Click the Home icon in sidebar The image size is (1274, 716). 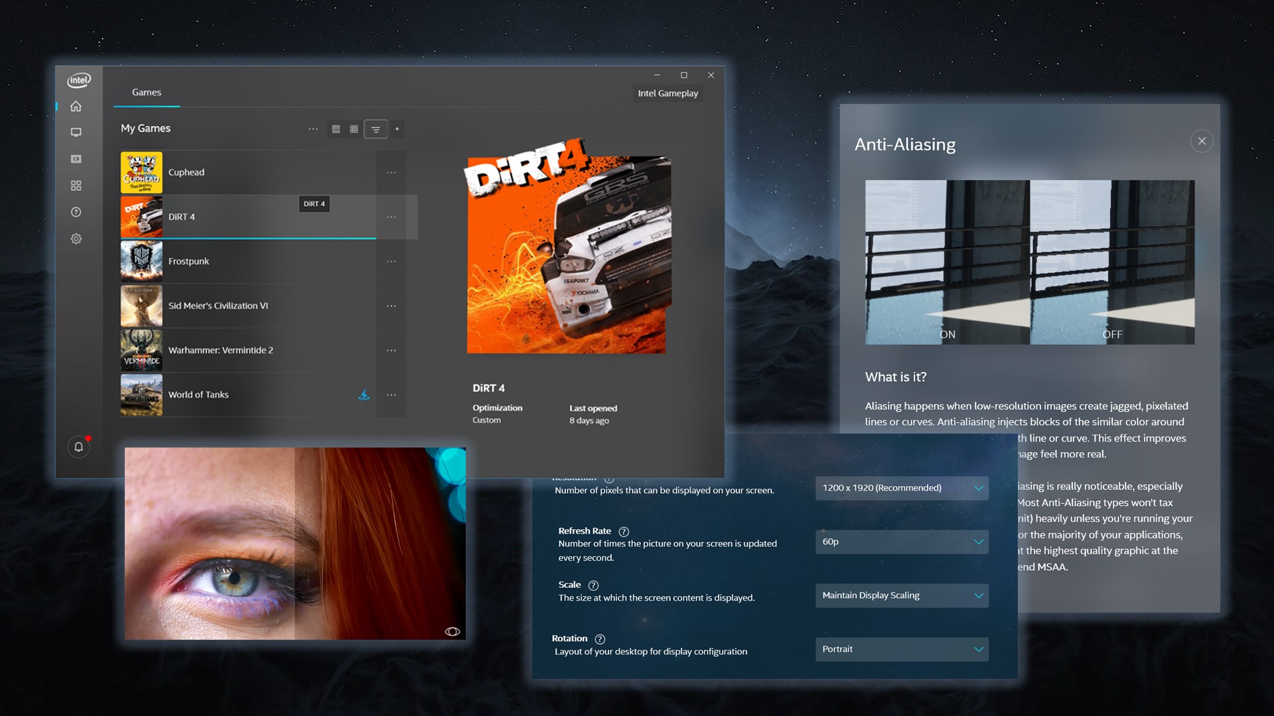point(76,106)
